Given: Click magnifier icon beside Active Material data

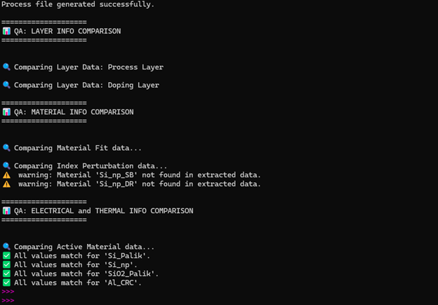Looking at the screenshot, I should 6,247.
